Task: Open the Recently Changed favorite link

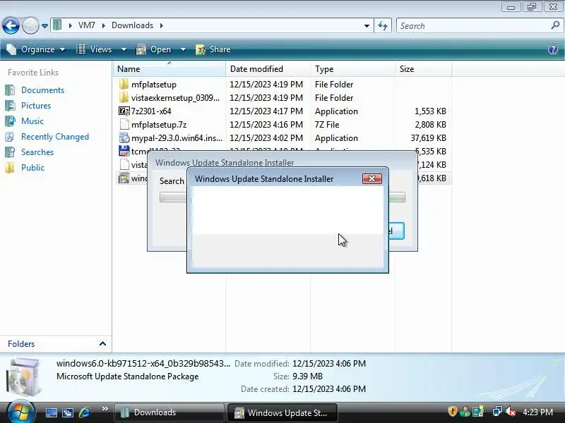Action: [x=55, y=137]
